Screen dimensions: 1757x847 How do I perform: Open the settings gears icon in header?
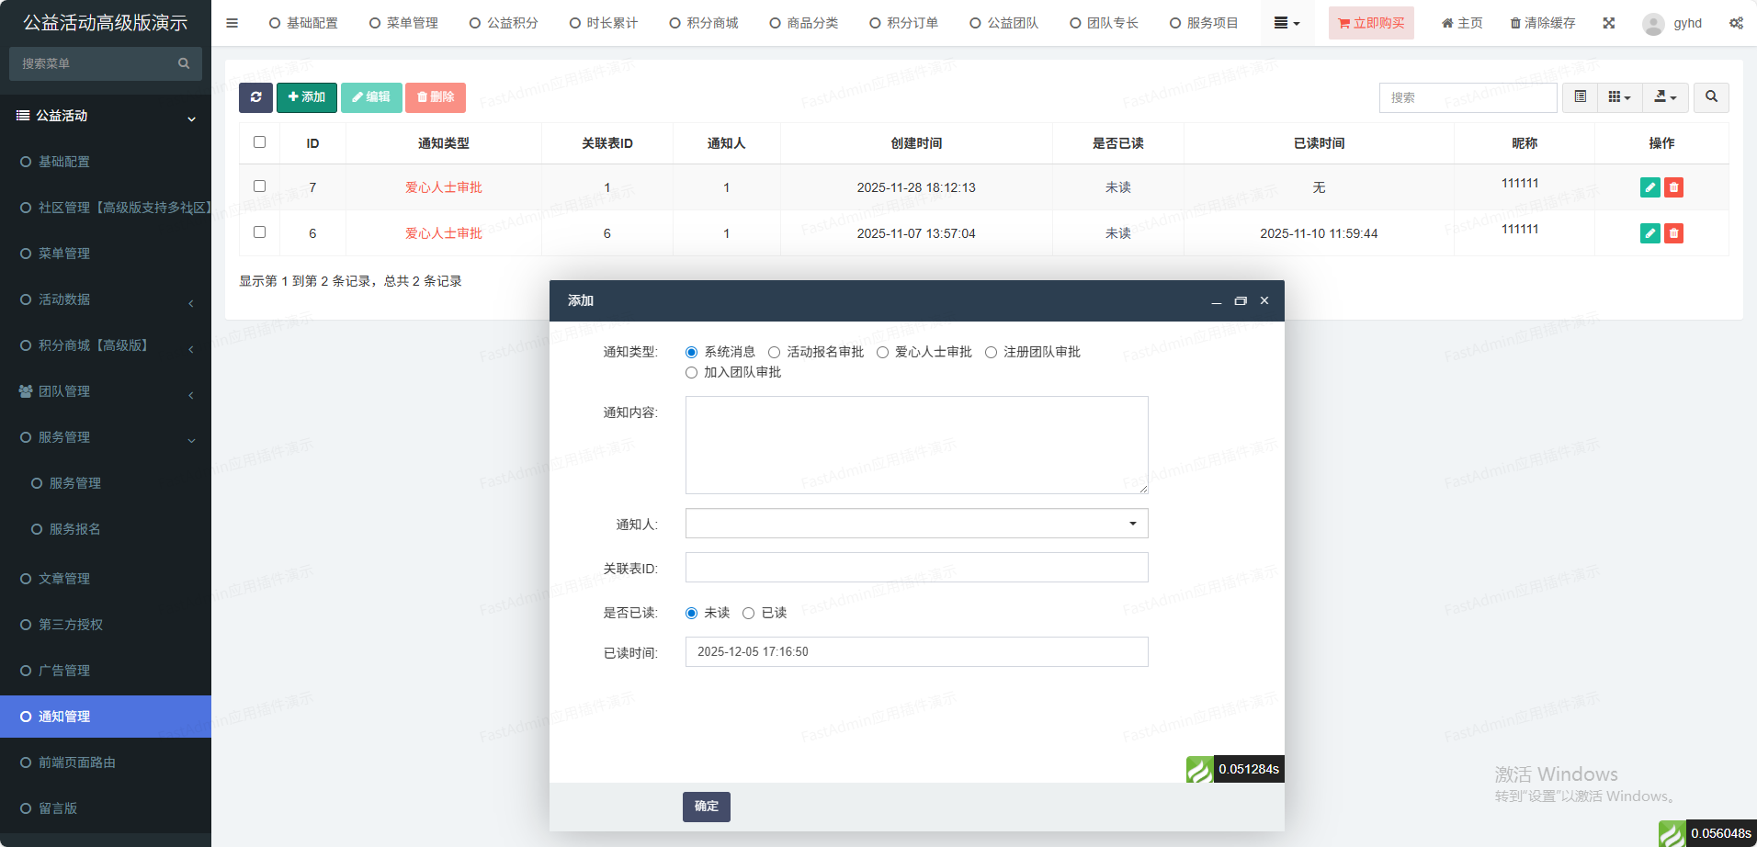coord(1735,23)
